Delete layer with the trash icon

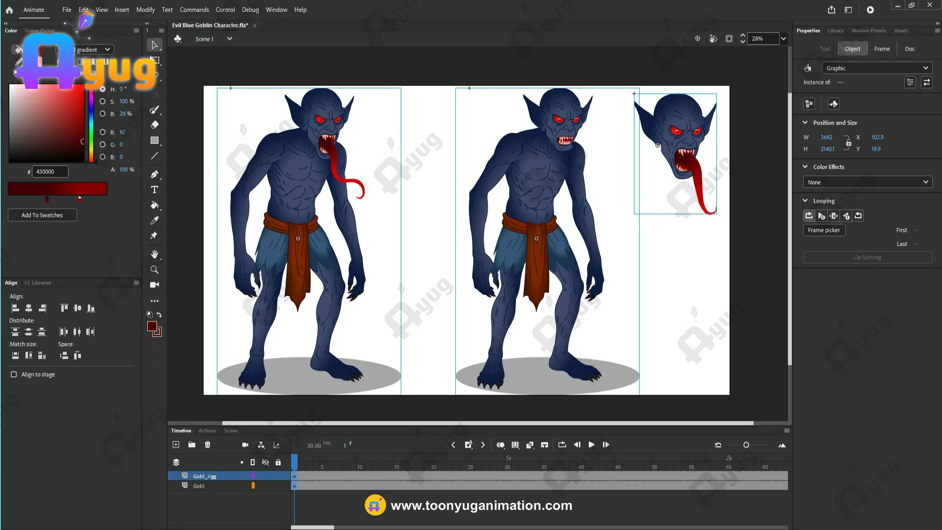pos(208,445)
